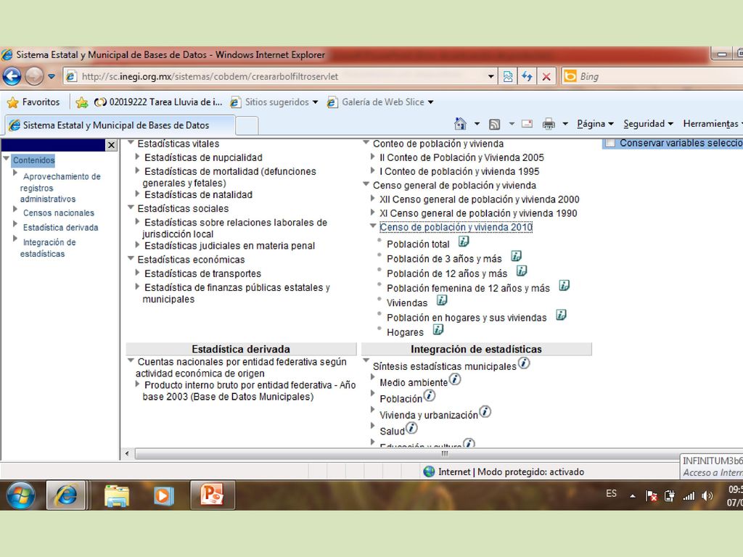
Task: Open Windows Media Player from the taskbar
Action: click(x=163, y=495)
